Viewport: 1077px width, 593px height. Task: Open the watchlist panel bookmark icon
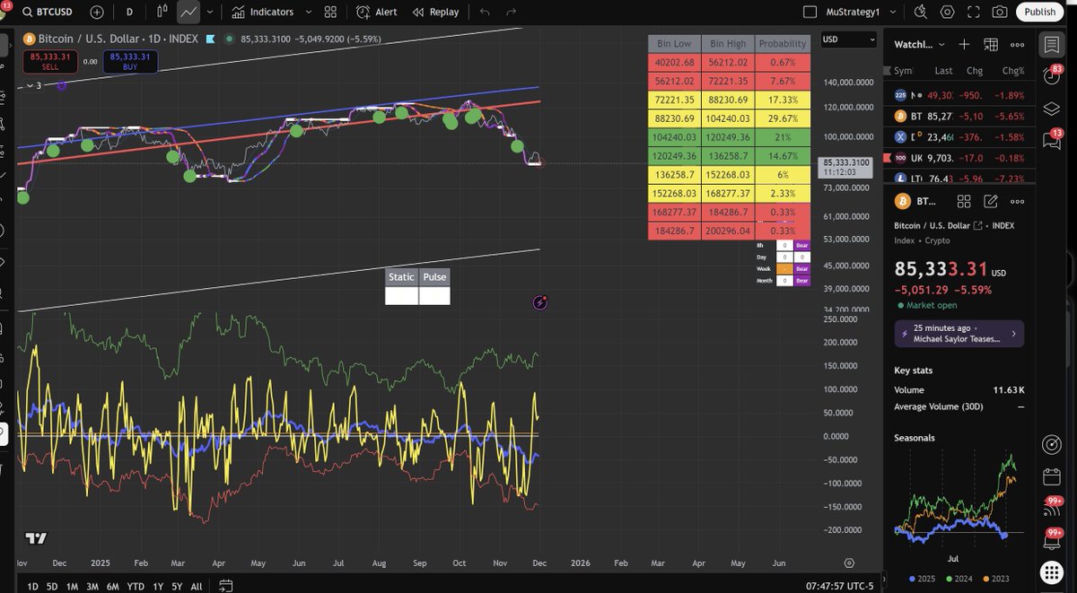click(1052, 45)
